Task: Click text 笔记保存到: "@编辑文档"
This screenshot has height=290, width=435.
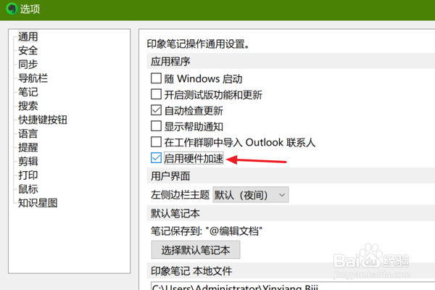Action: 207,231
